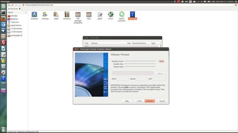The height and width of the screenshot is (133, 238).
Task: Open Applications in Places sidebar
Action: [x=16, y=25]
